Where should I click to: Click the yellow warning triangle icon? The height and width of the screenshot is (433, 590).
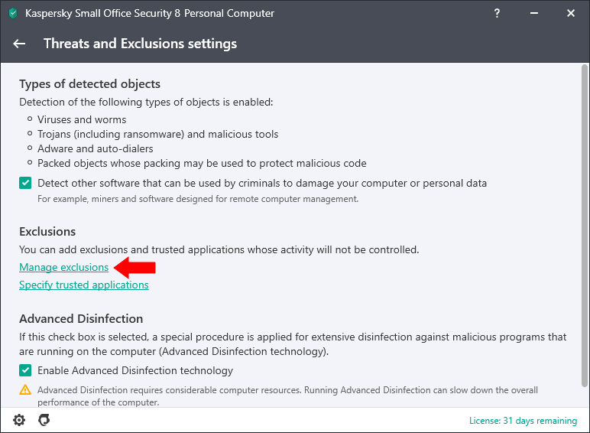pyautogui.click(x=25, y=389)
